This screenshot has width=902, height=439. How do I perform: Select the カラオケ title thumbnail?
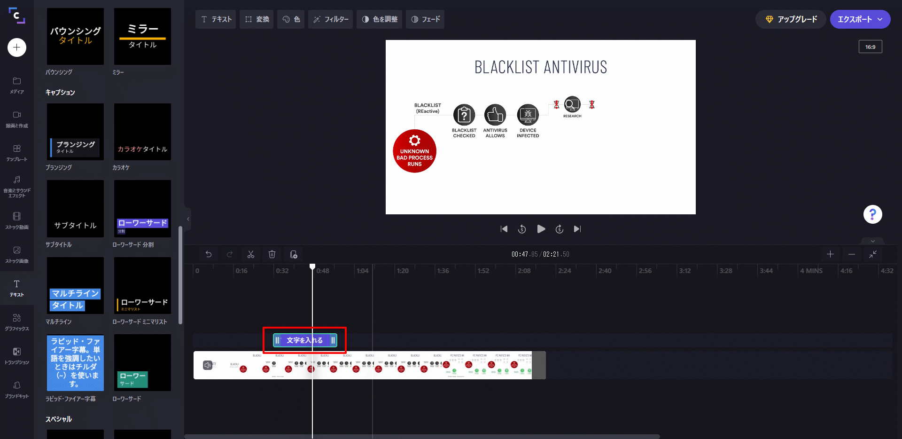[x=142, y=132]
